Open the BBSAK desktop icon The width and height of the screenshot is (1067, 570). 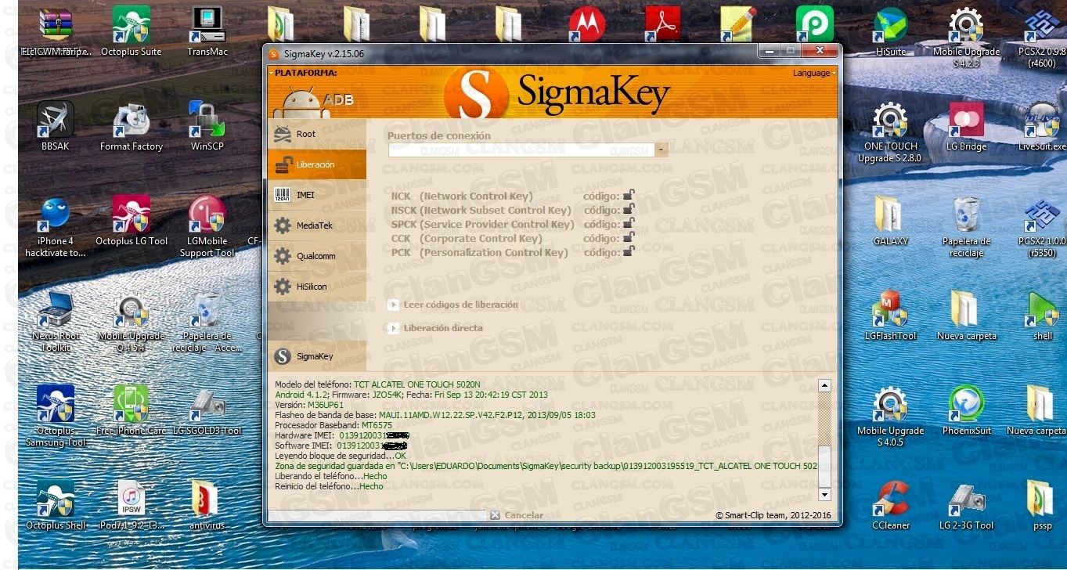pyautogui.click(x=55, y=126)
